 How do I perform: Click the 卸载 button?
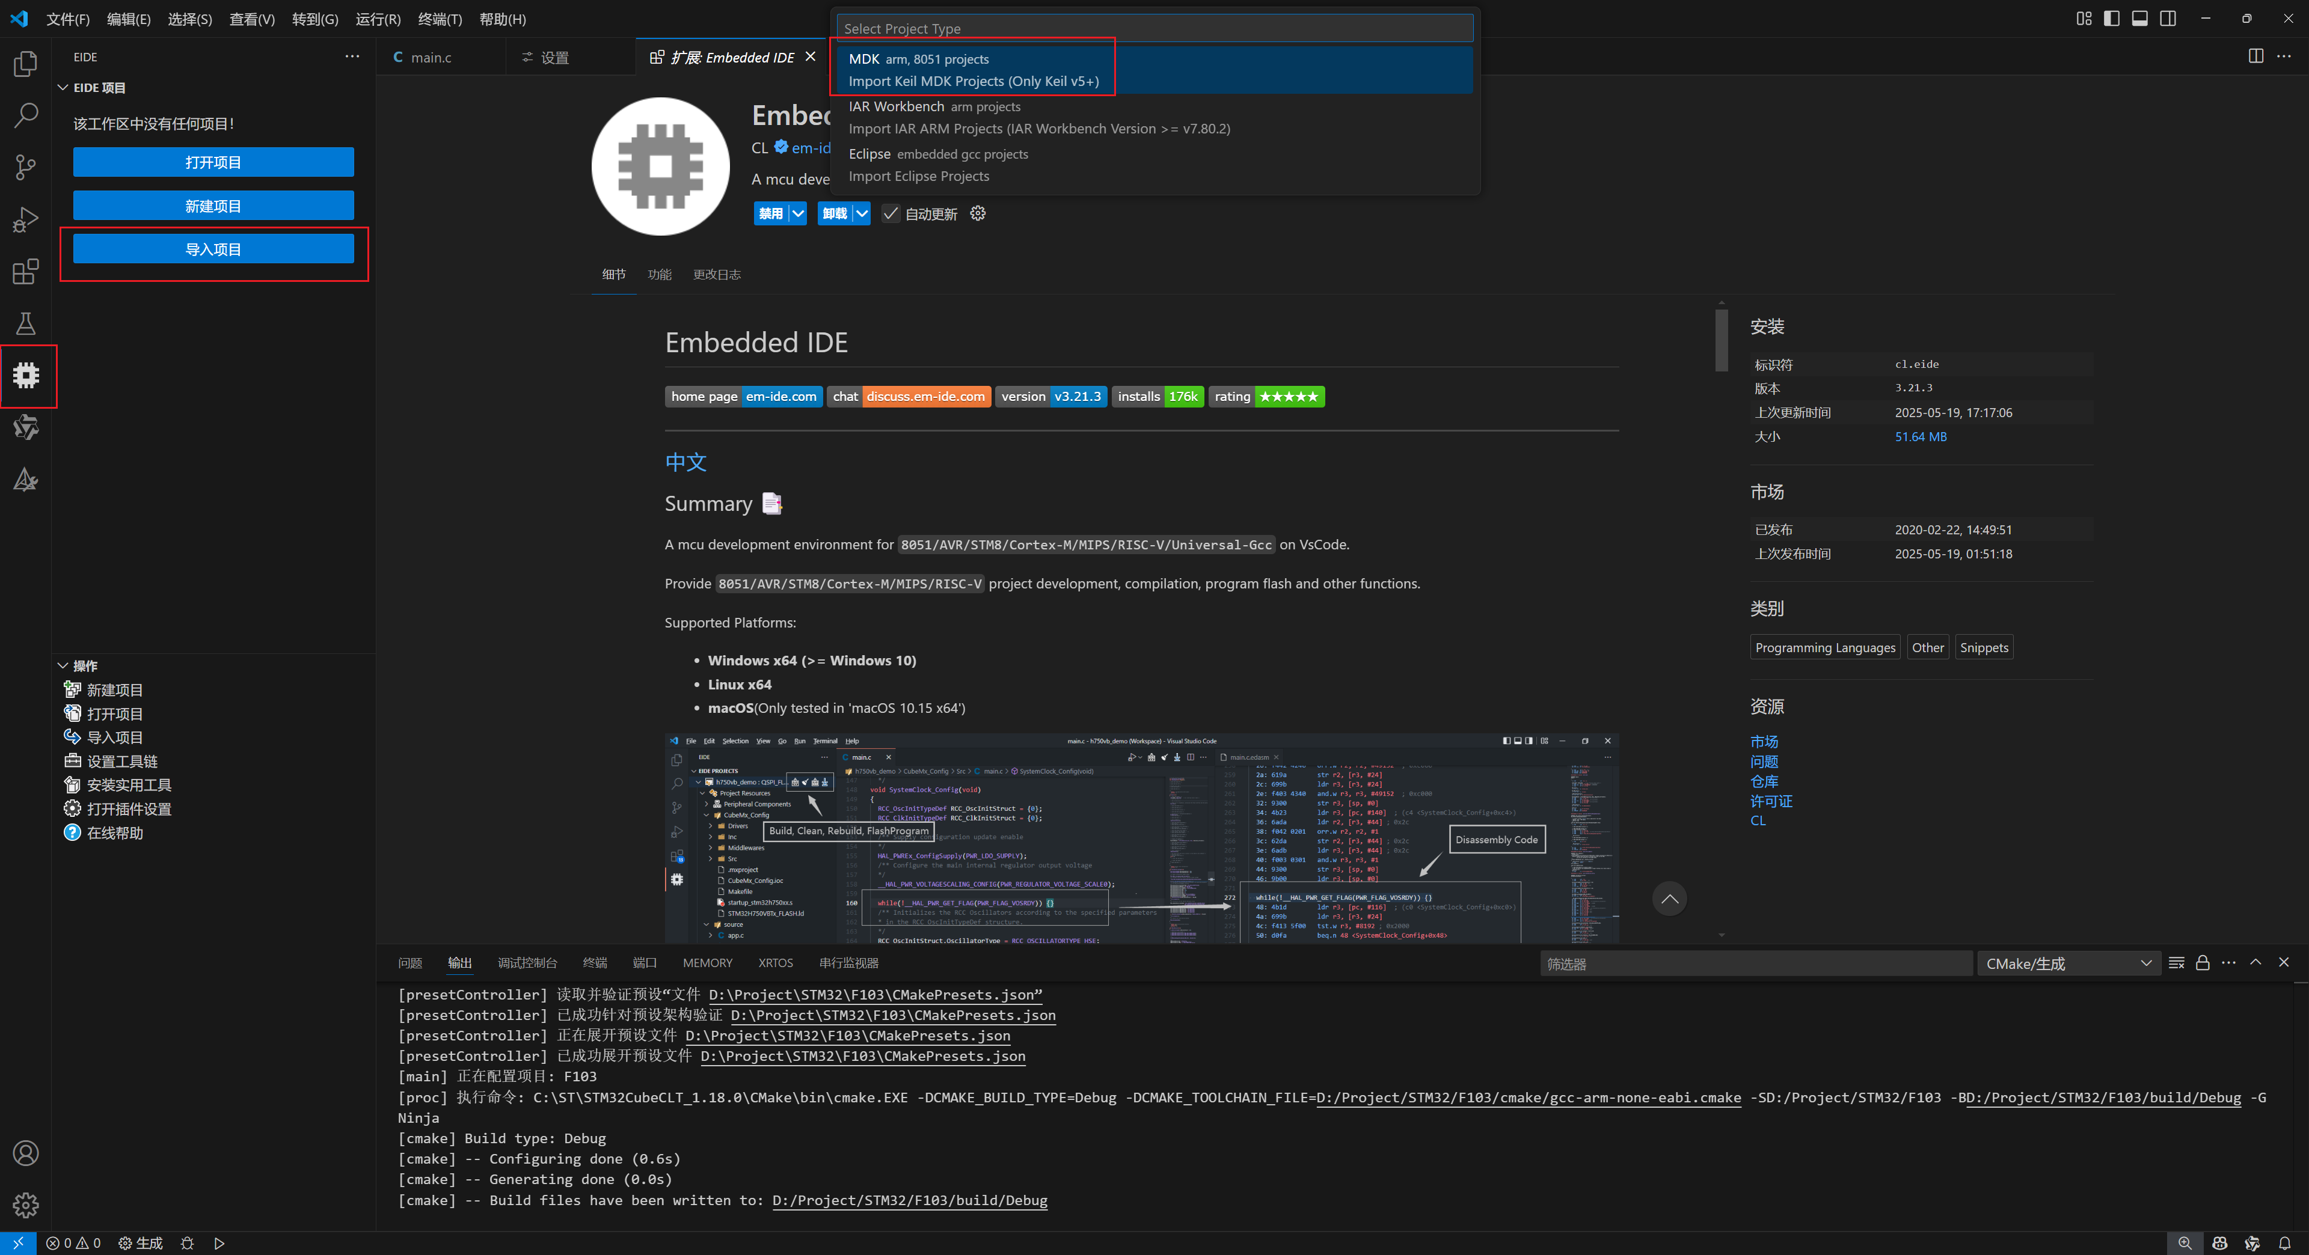click(835, 213)
